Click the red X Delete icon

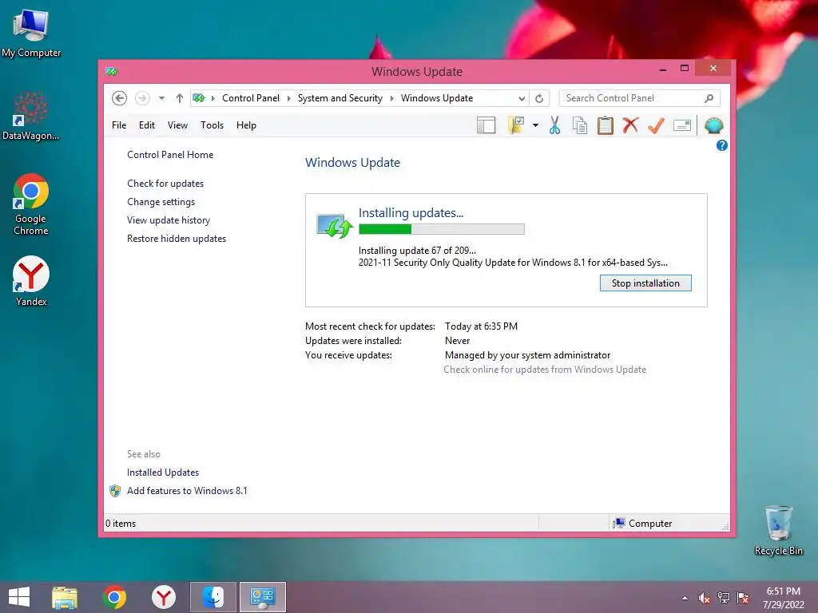pyautogui.click(x=631, y=125)
